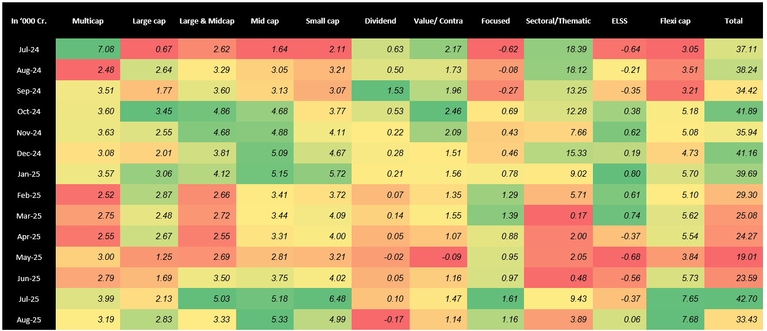This screenshot has width=767, height=331.
Task: Select the Aug-25 Flexi cap value 7.68
Action: click(675, 320)
